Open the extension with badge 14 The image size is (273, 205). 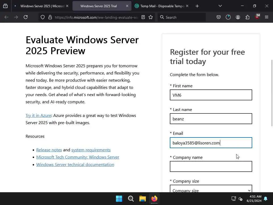point(257,17)
